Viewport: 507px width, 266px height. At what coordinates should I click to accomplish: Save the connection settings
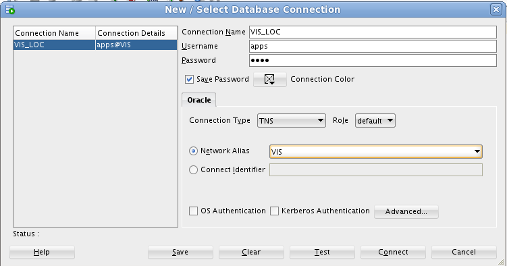click(x=180, y=252)
